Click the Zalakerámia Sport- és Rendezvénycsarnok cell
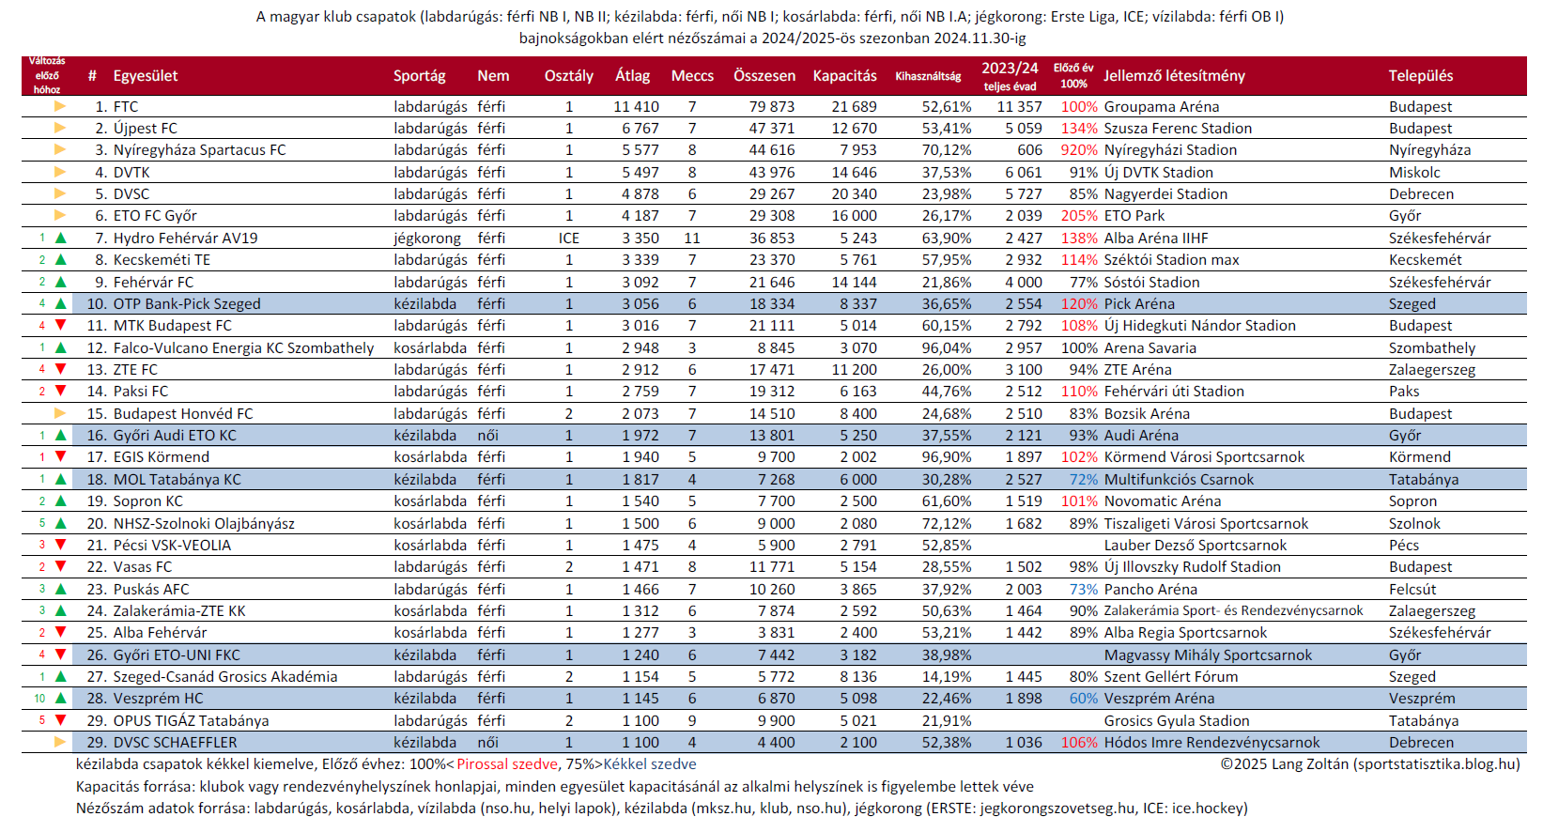Viewport: 1543px width, 832px height. [x=1233, y=610]
